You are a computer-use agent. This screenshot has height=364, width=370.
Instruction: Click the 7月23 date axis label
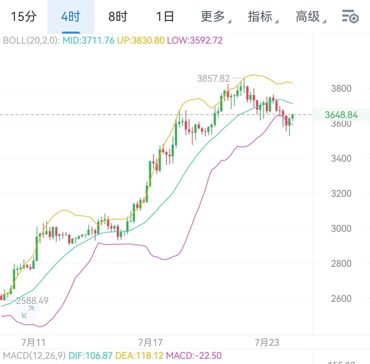tap(267, 342)
